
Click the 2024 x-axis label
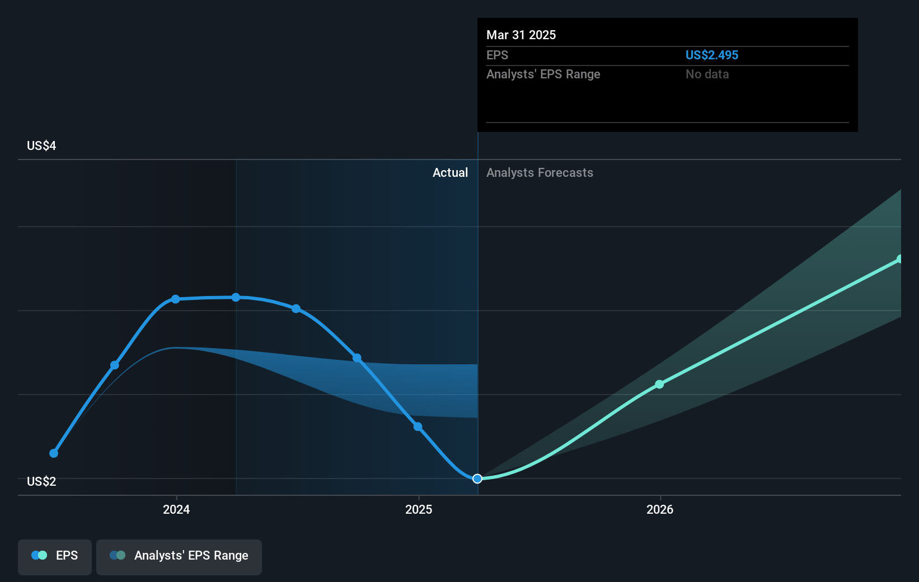[176, 509]
